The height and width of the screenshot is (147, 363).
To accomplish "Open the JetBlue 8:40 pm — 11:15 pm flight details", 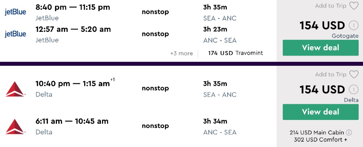I will click(x=73, y=7).
